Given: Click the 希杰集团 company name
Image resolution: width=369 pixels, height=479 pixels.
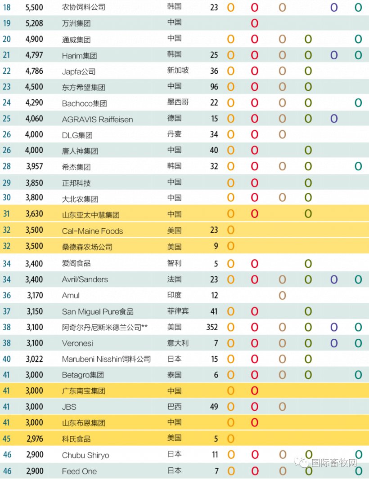Looking at the screenshot, I should [76, 167].
